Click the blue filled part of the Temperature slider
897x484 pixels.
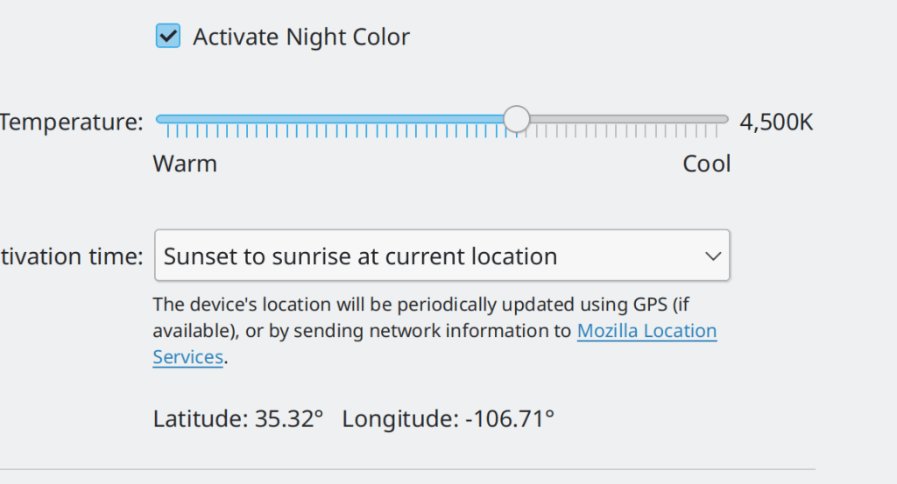(x=333, y=119)
